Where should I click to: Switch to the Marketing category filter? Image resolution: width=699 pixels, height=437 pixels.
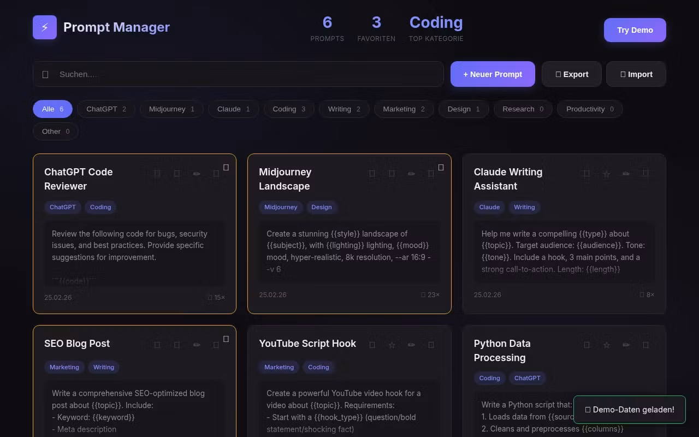point(403,109)
